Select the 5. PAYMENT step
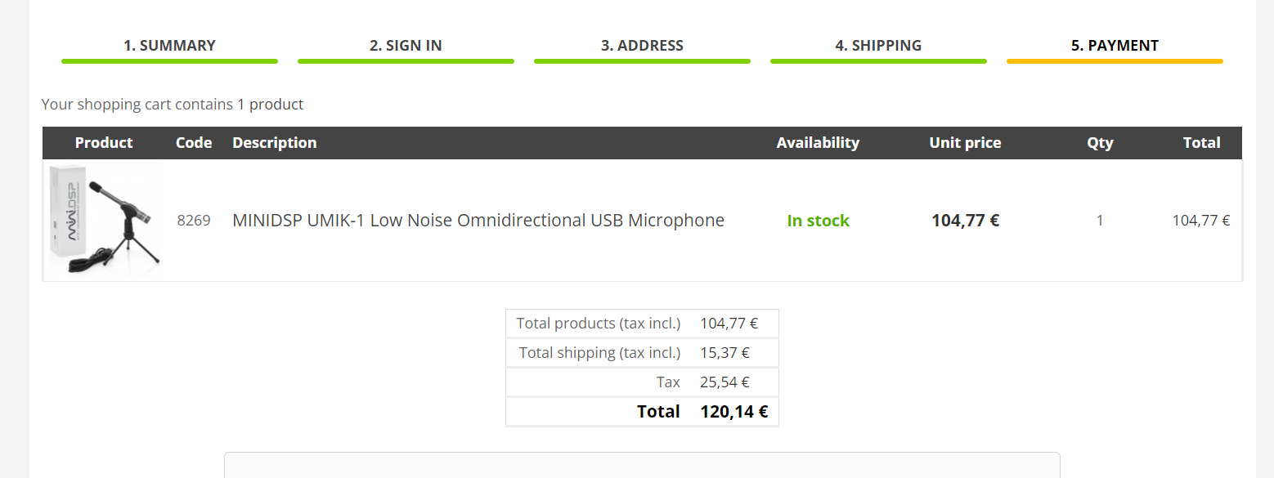Image resolution: width=1274 pixels, height=478 pixels. [1115, 46]
